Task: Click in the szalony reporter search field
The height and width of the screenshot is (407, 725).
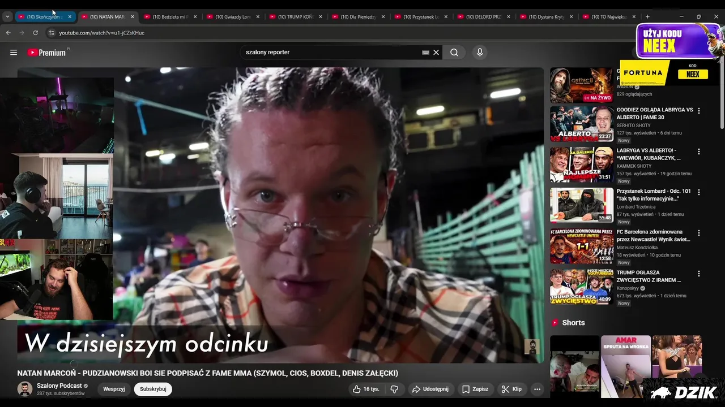Action: click(331, 53)
